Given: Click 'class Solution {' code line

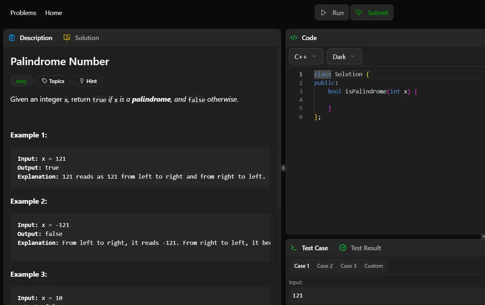Looking at the screenshot, I should (341, 74).
